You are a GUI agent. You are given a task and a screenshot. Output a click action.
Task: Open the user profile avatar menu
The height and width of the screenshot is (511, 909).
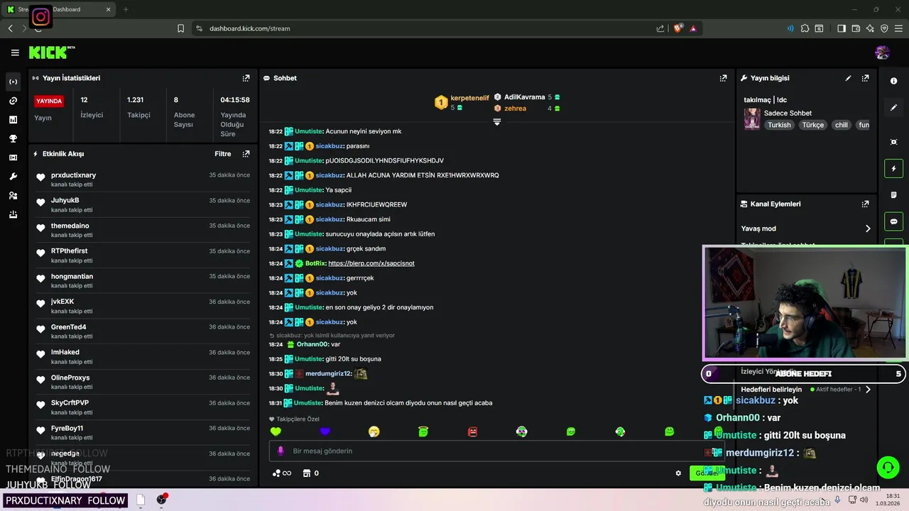(x=883, y=53)
